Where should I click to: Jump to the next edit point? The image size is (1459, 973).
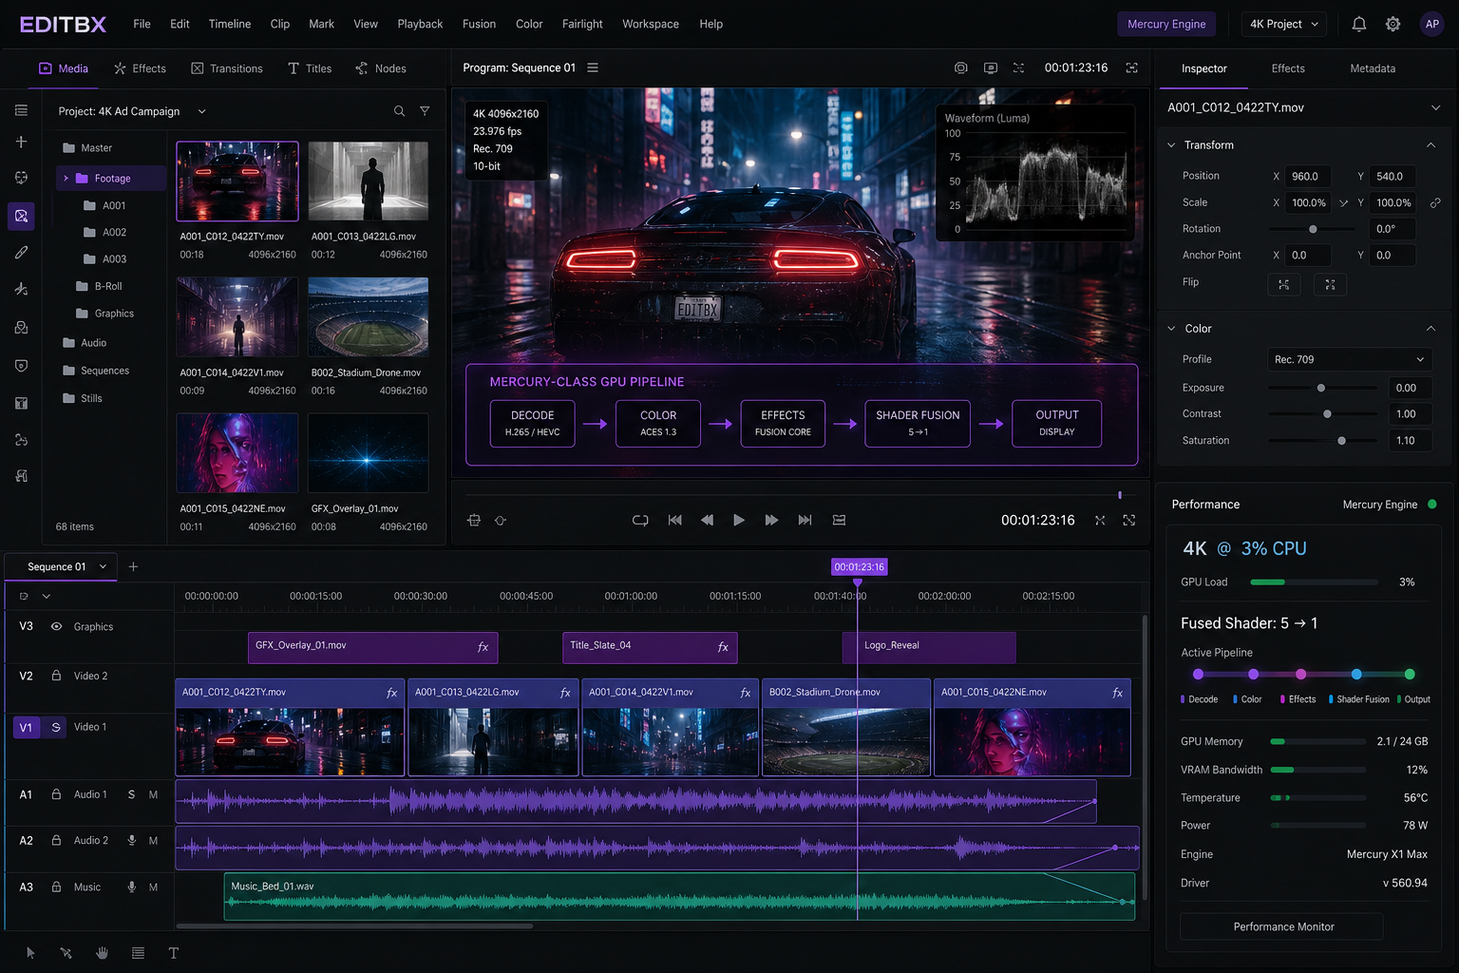click(x=805, y=520)
